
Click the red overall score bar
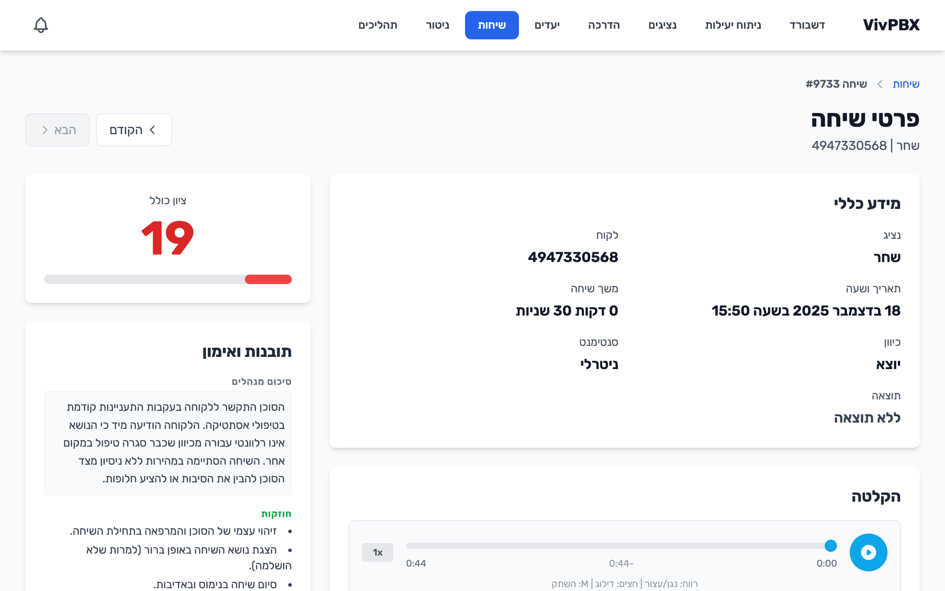click(268, 279)
